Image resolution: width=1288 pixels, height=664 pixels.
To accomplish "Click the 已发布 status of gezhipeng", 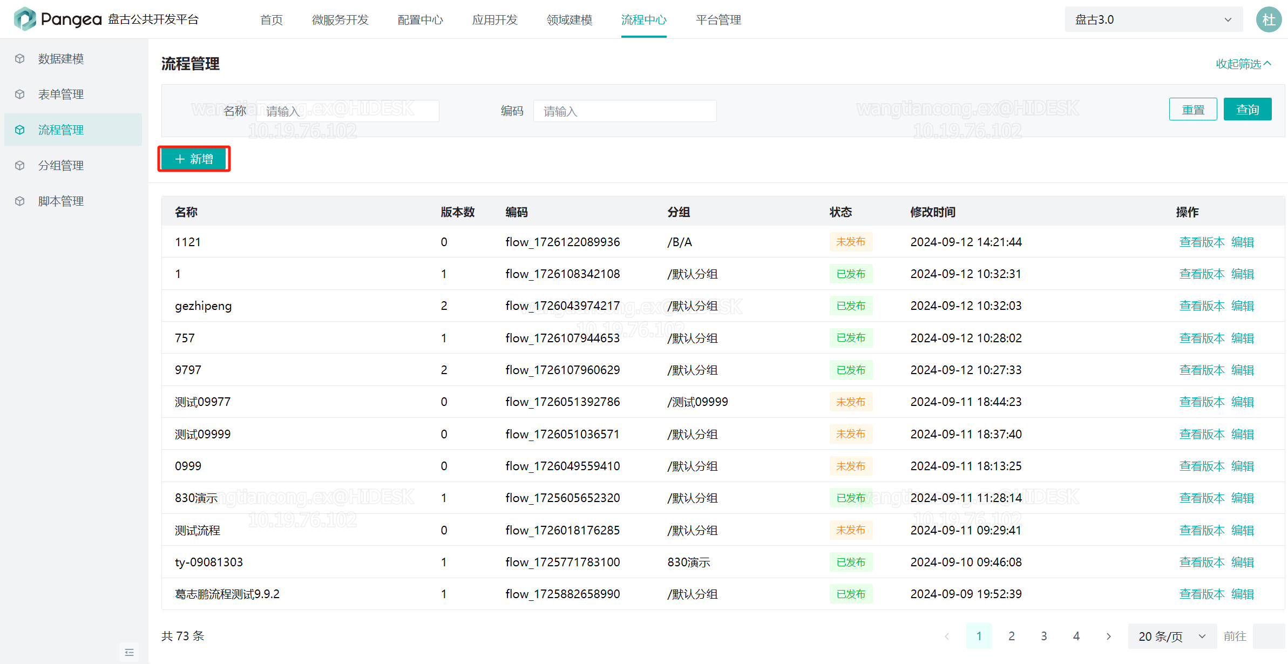I will [851, 306].
